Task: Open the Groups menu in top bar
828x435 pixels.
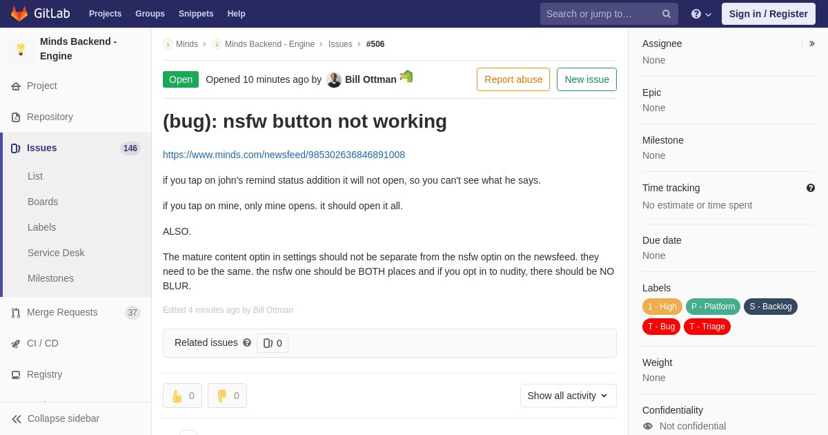Action: coord(150,14)
